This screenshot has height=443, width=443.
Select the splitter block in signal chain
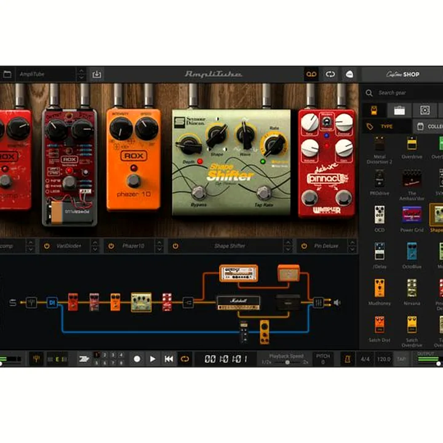point(188,303)
